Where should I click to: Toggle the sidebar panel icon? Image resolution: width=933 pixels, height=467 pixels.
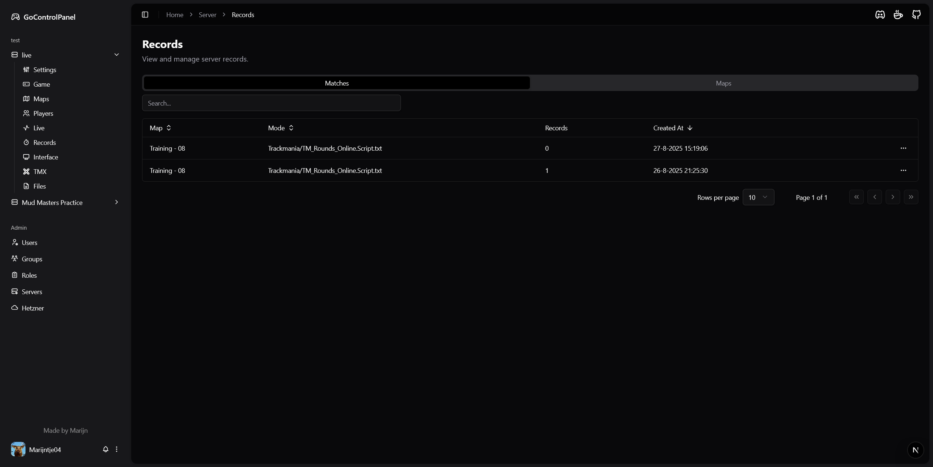click(x=145, y=15)
